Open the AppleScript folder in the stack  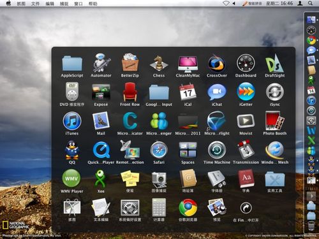point(72,63)
